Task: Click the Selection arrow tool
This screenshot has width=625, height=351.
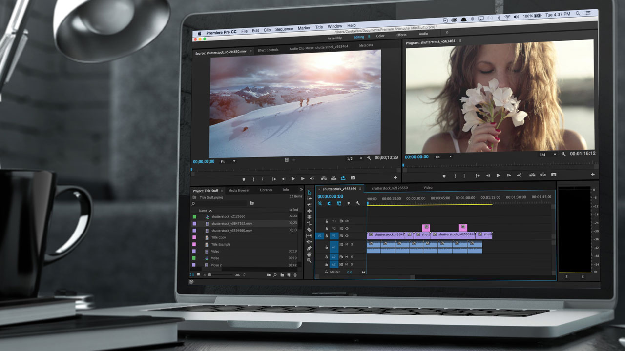Action: [309, 193]
